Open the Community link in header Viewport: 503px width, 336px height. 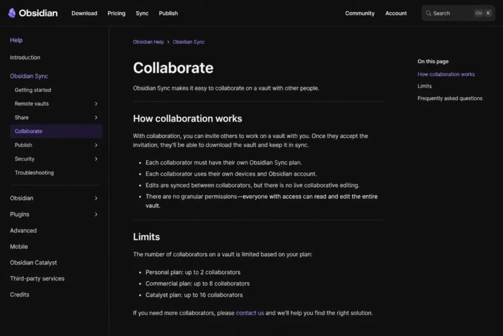click(360, 13)
